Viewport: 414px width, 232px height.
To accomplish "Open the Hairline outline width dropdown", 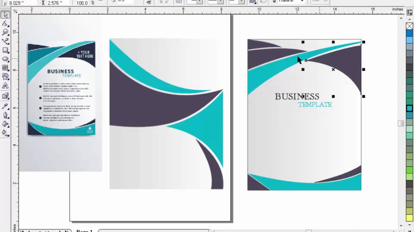I will 302,2.
